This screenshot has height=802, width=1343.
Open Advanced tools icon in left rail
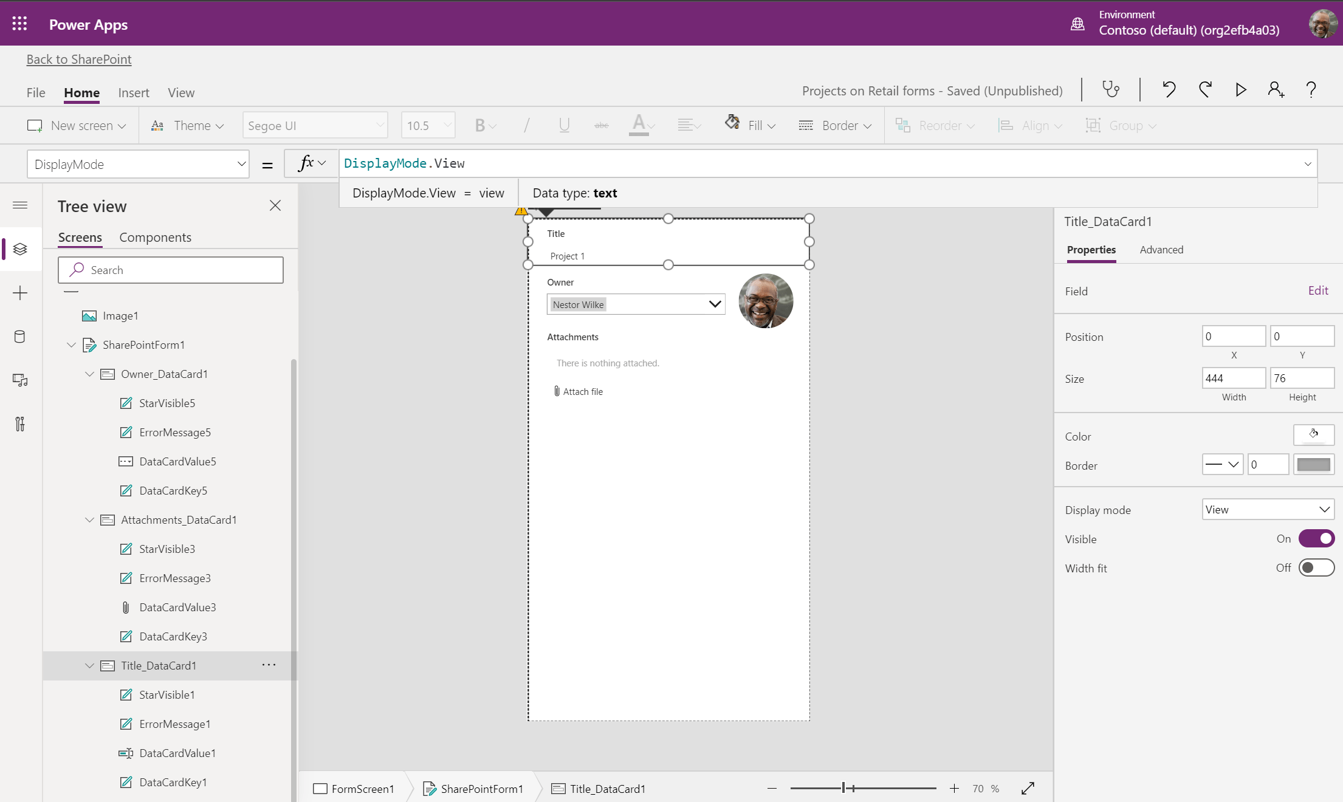click(x=20, y=423)
